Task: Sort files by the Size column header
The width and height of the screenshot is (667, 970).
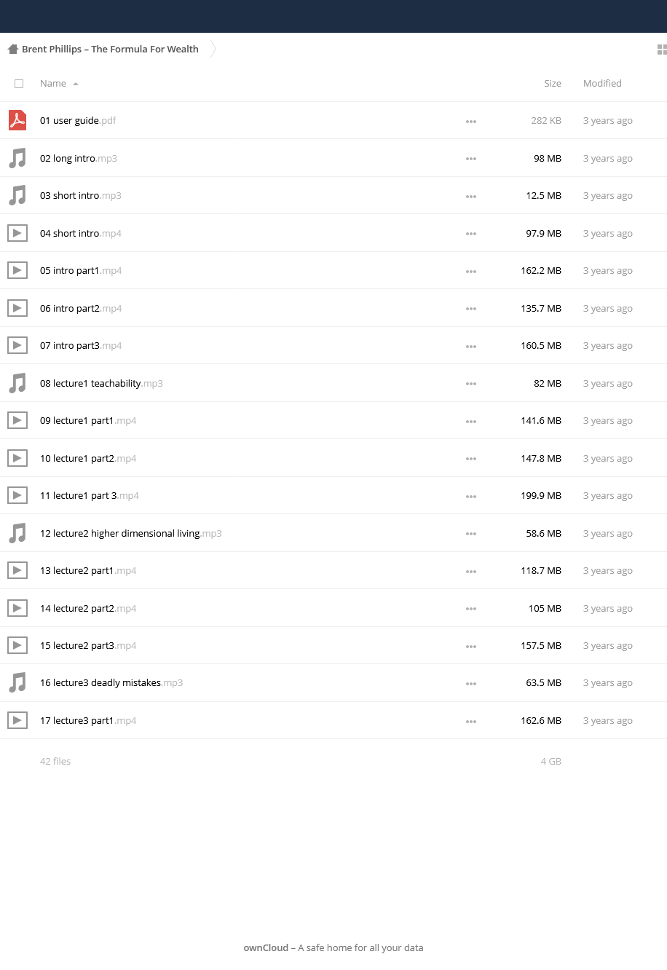Action: pyautogui.click(x=553, y=83)
